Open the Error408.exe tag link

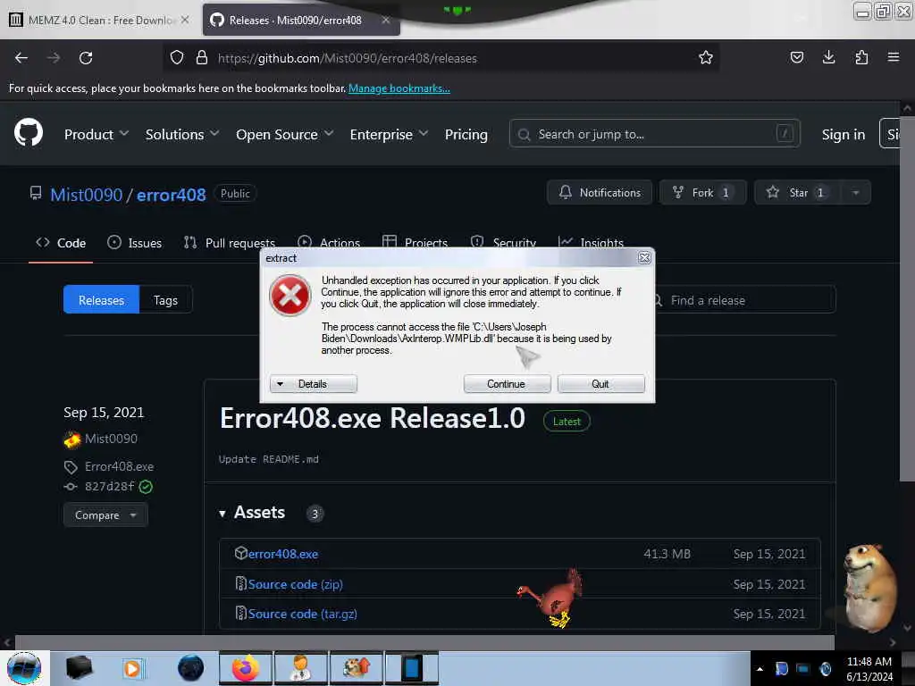point(119,466)
